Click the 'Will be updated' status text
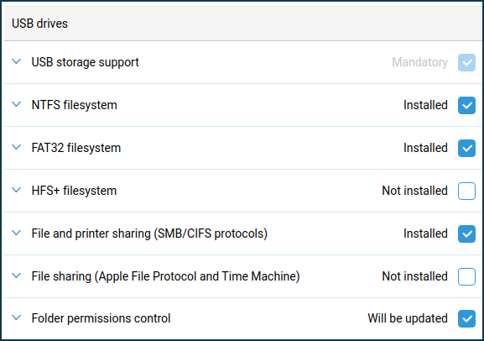This screenshot has height=341, width=484. pyautogui.click(x=408, y=318)
